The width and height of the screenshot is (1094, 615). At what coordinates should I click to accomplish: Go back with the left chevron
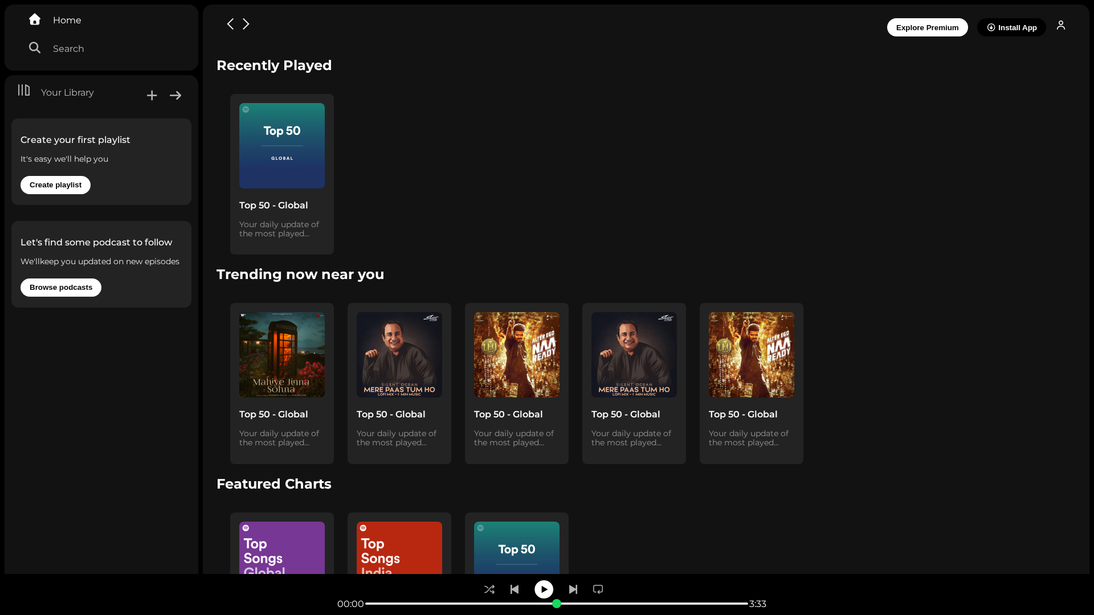tap(230, 24)
